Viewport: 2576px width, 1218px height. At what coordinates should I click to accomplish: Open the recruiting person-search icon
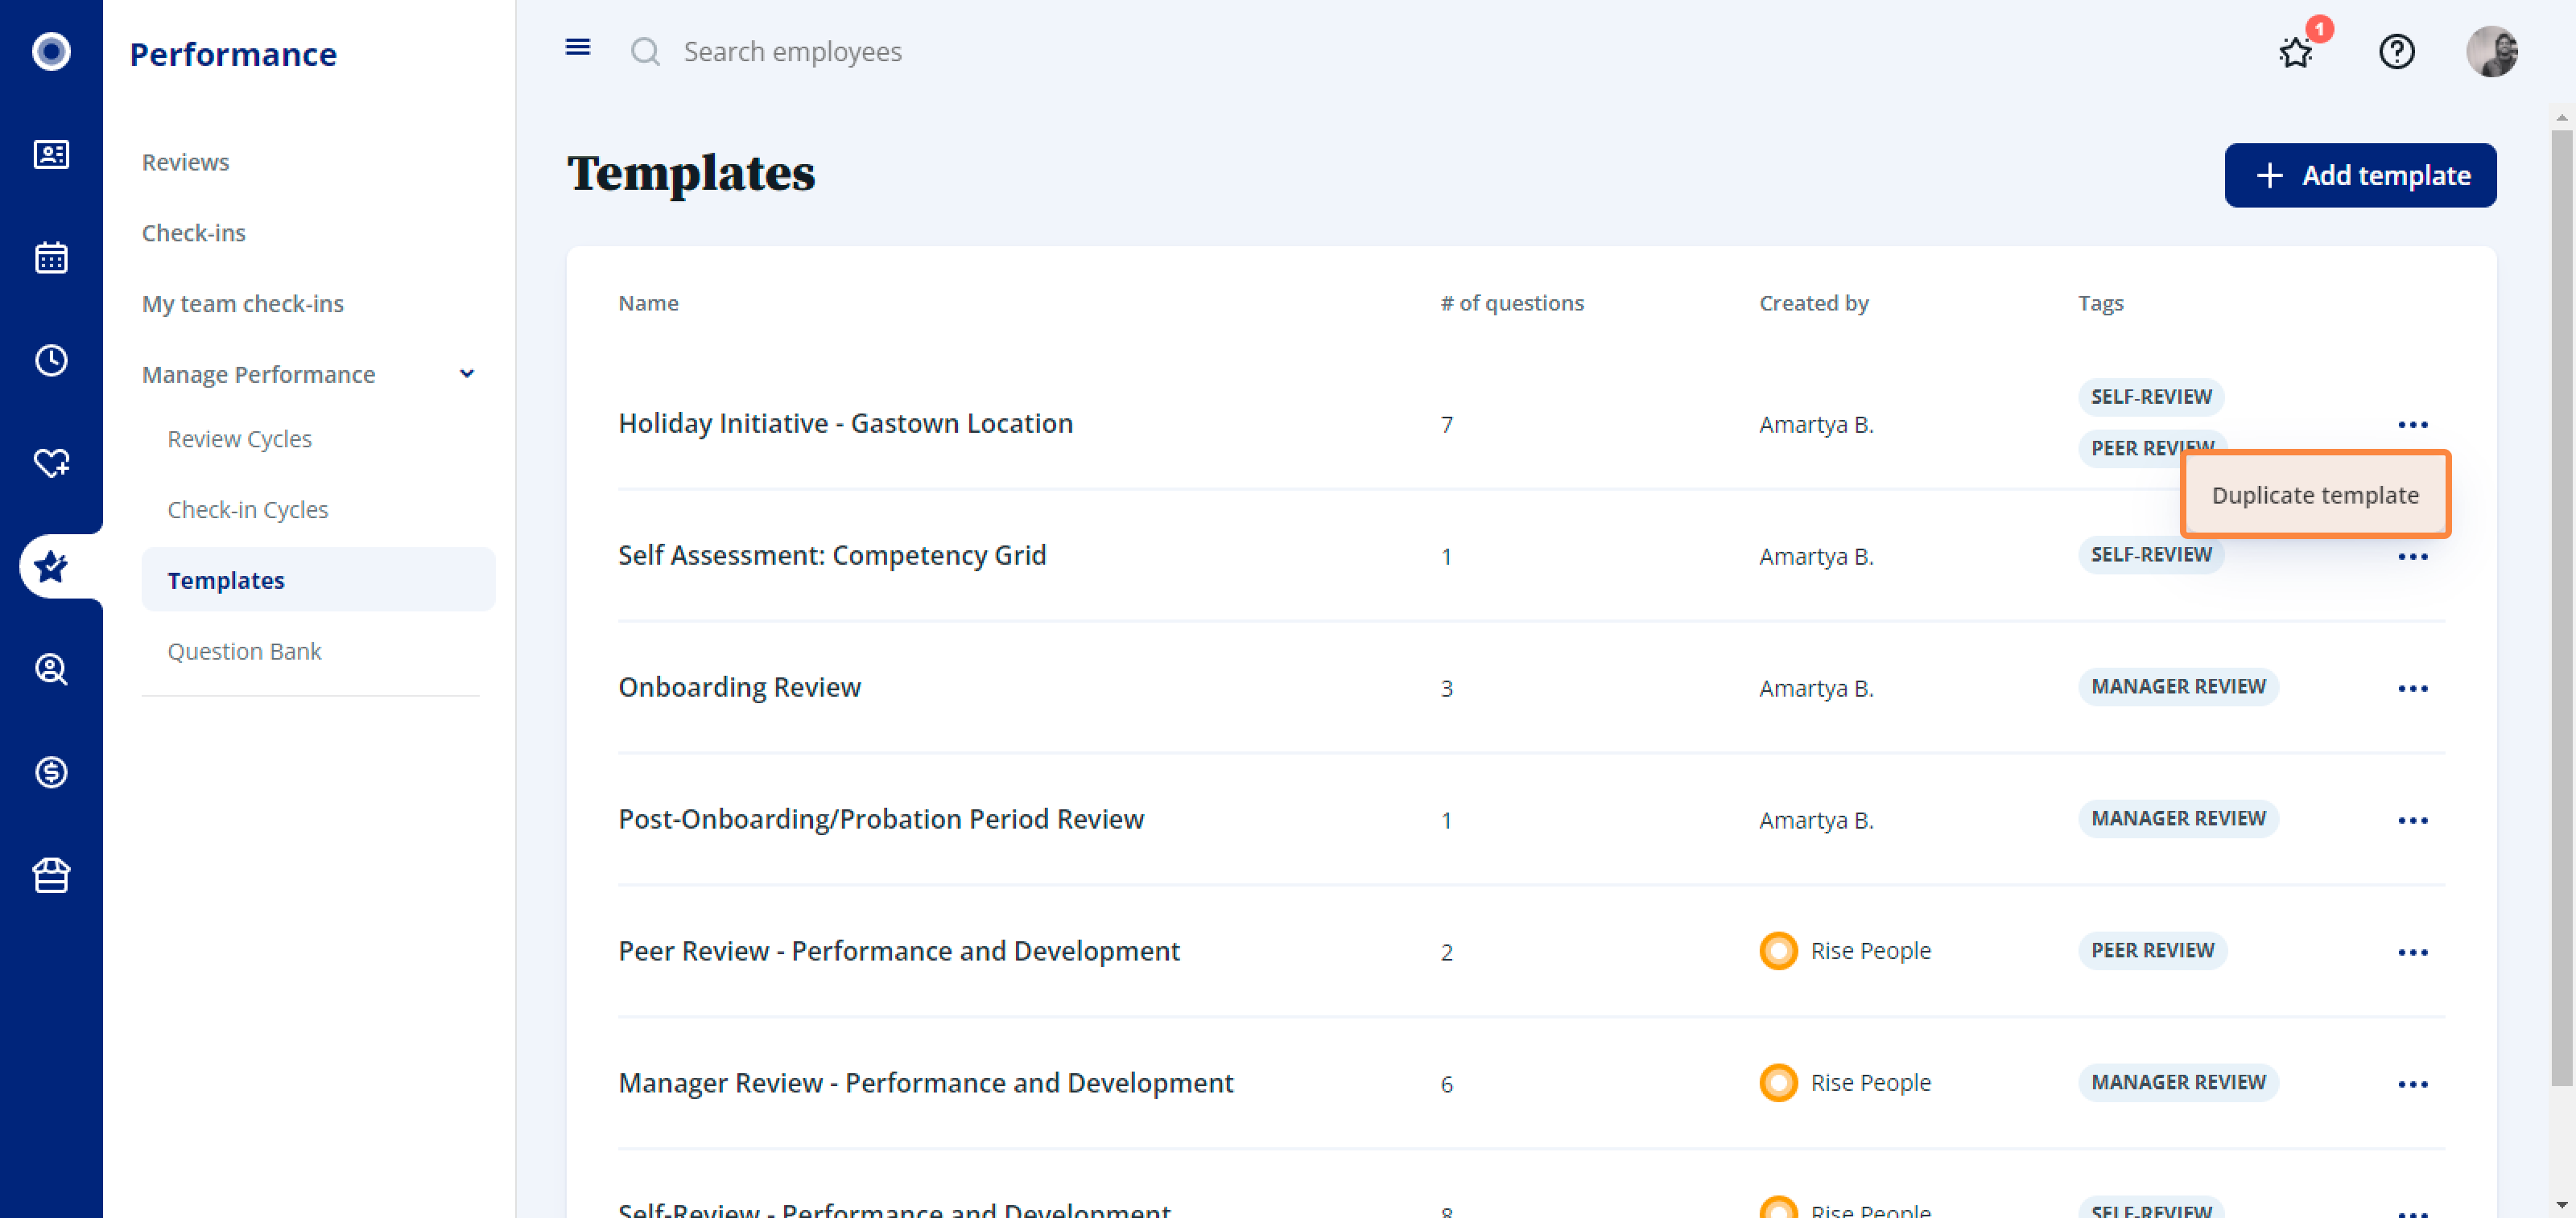point(51,669)
